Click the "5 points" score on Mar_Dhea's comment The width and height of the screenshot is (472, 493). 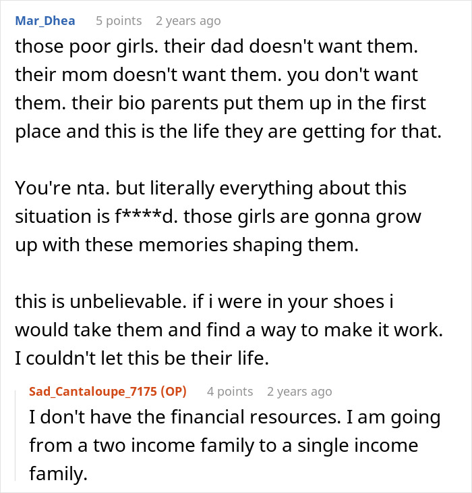(117, 21)
